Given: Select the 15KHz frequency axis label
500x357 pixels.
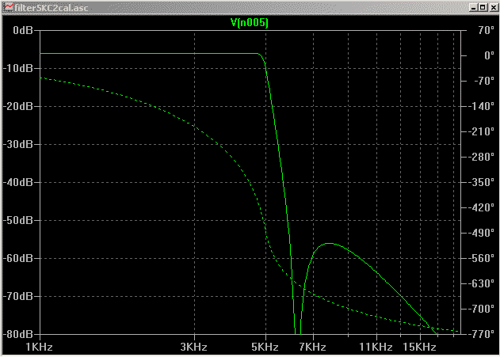Looking at the screenshot, I should [418, 348].
